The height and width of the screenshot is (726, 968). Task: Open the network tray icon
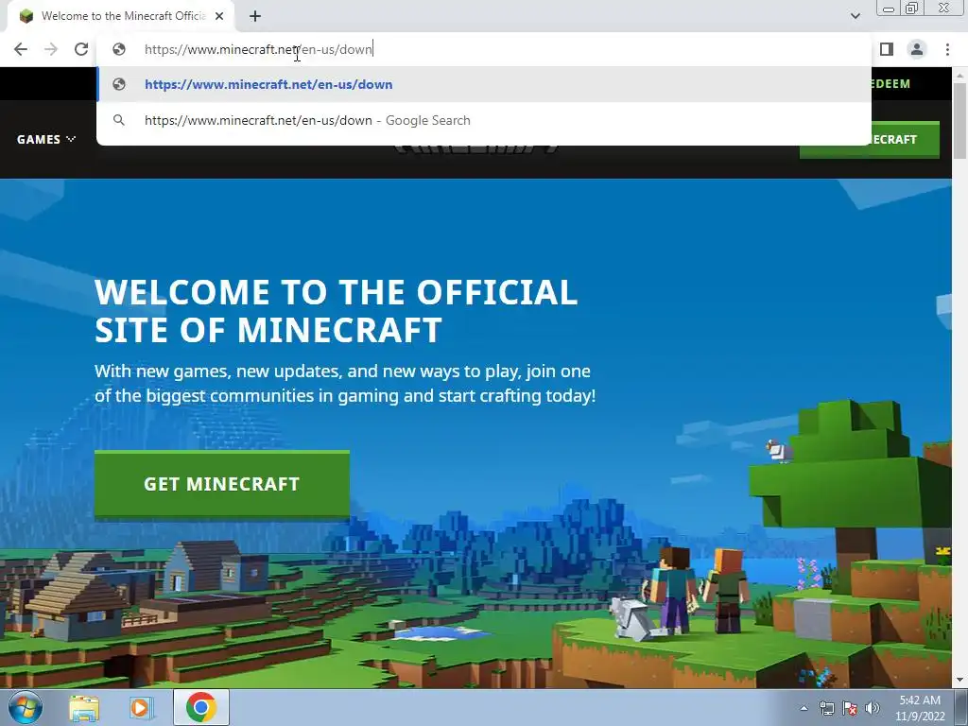[826, 708]
